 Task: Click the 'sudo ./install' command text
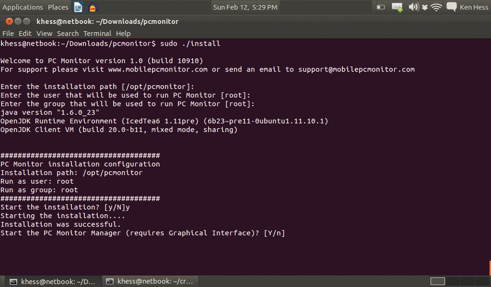pyautogui.click(x=190, y=44)
